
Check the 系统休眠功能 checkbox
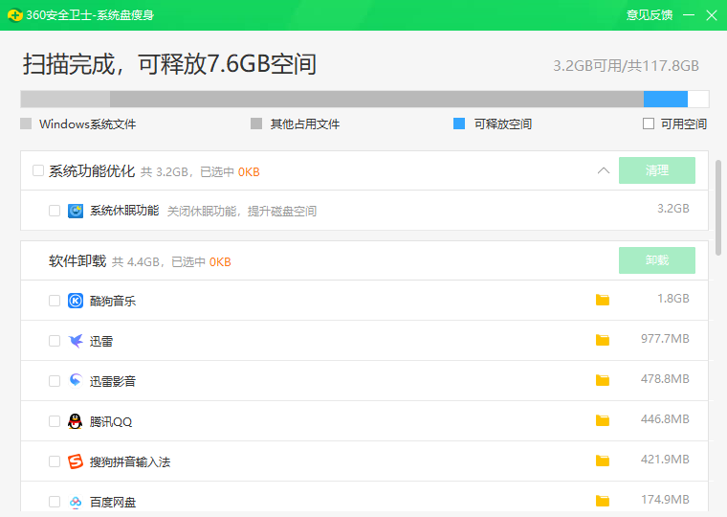click(x=55, y=211)
